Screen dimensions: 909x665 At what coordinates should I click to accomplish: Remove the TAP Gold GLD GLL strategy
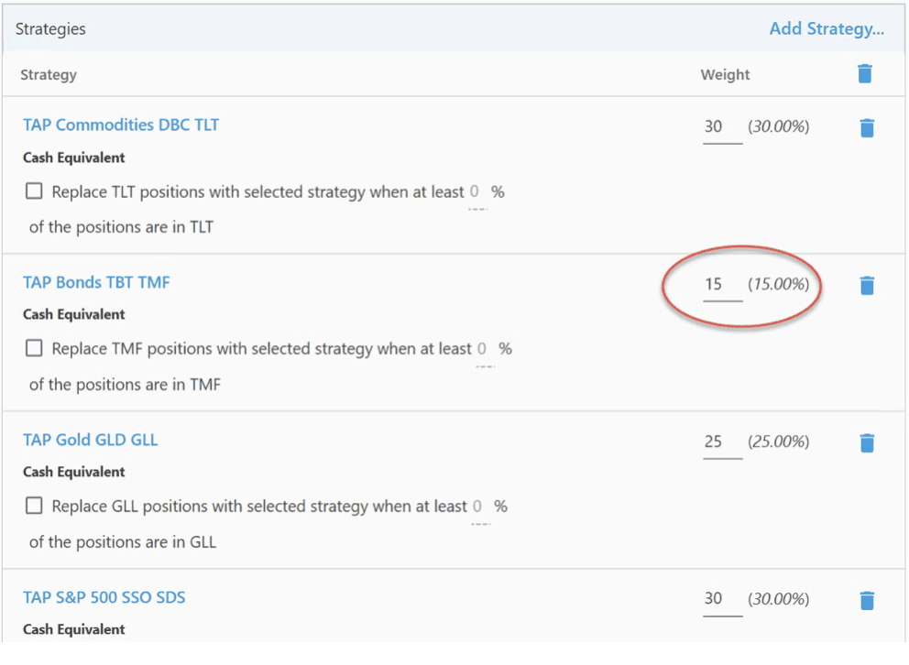click(x=867, y=443)
